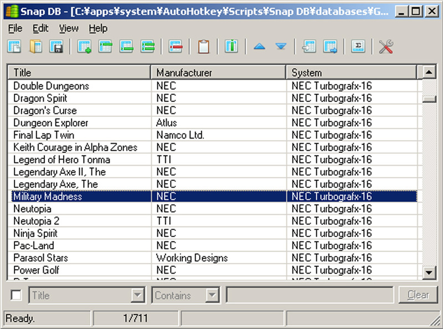443x329 pixels.
Task: Open the Contains condition dropdown
Action: pos(213,295)
